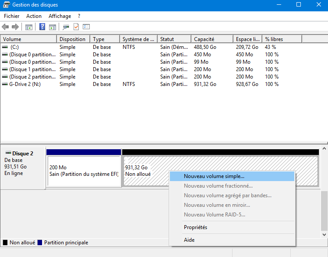
Task: Sort volumes by Statut column header
Action: click(173, 39)
